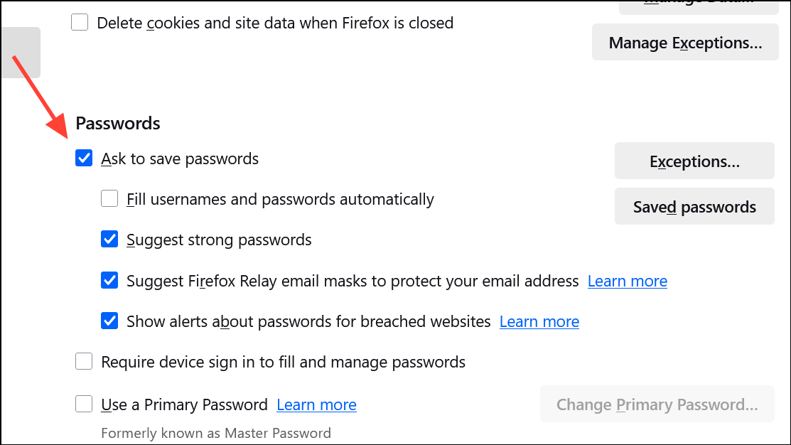Click the "Passwords" section heading
Screen dimensions: 791x445
pos(117,123)
